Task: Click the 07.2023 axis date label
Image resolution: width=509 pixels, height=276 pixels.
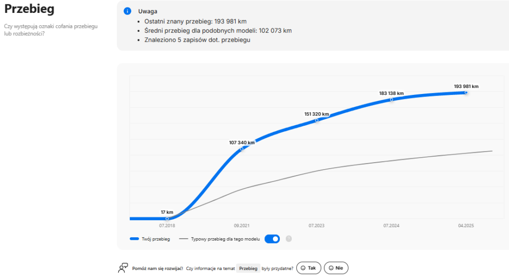Action: point(316,226)
